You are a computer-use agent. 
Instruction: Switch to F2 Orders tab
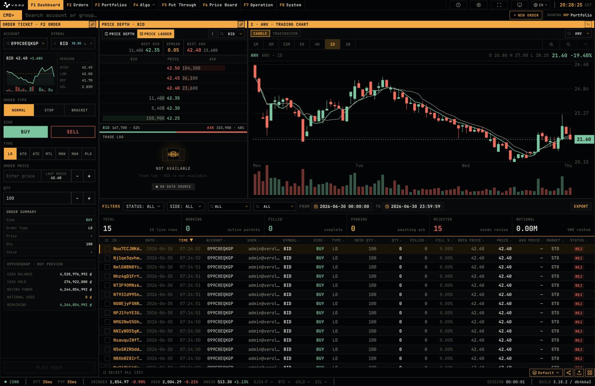78,5
